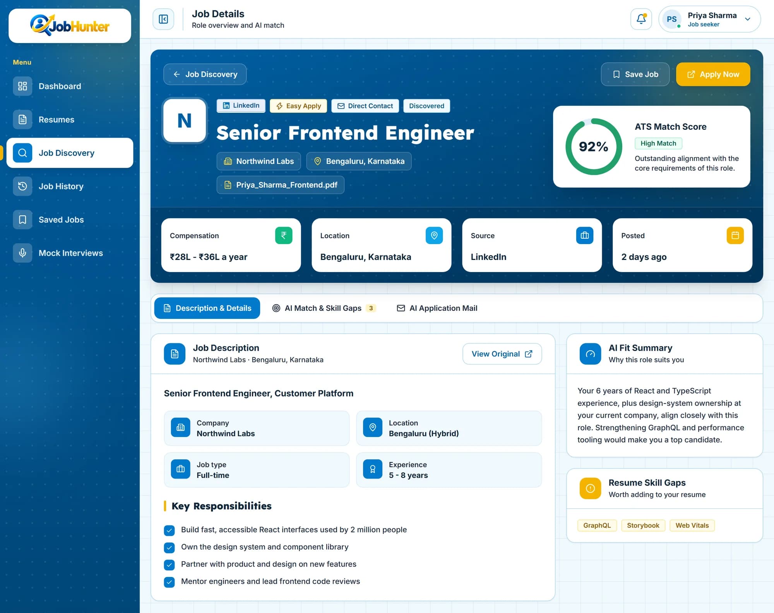Viewport: 774px width, 613px height.
Task: Click the Web Vitals skill gap tag
Action: pyautogui.click(x=692, y=525)
